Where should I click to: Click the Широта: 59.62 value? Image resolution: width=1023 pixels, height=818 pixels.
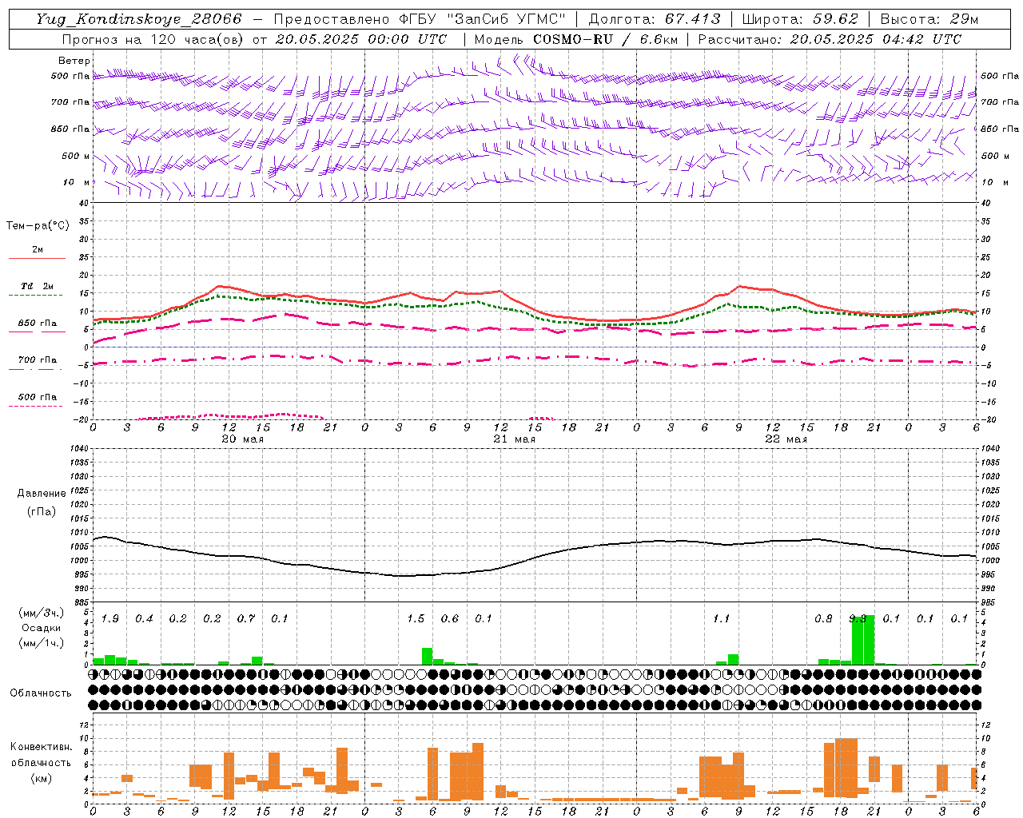point(801,19)
